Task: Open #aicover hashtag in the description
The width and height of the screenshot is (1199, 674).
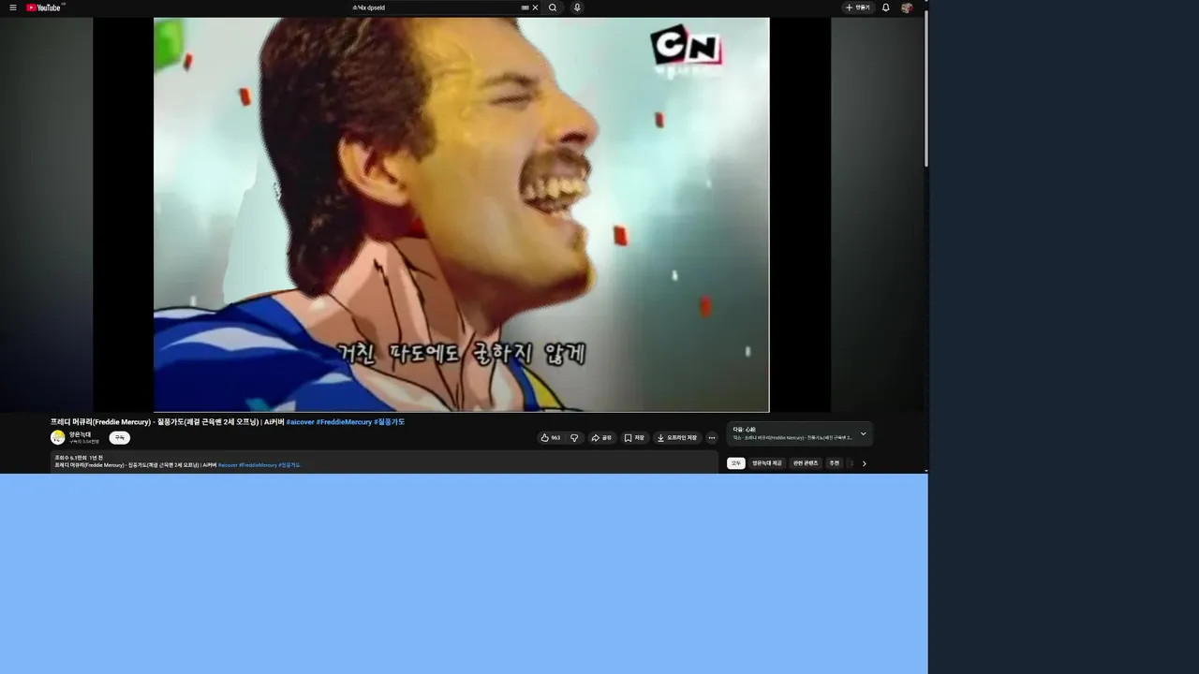Action: 227,465
